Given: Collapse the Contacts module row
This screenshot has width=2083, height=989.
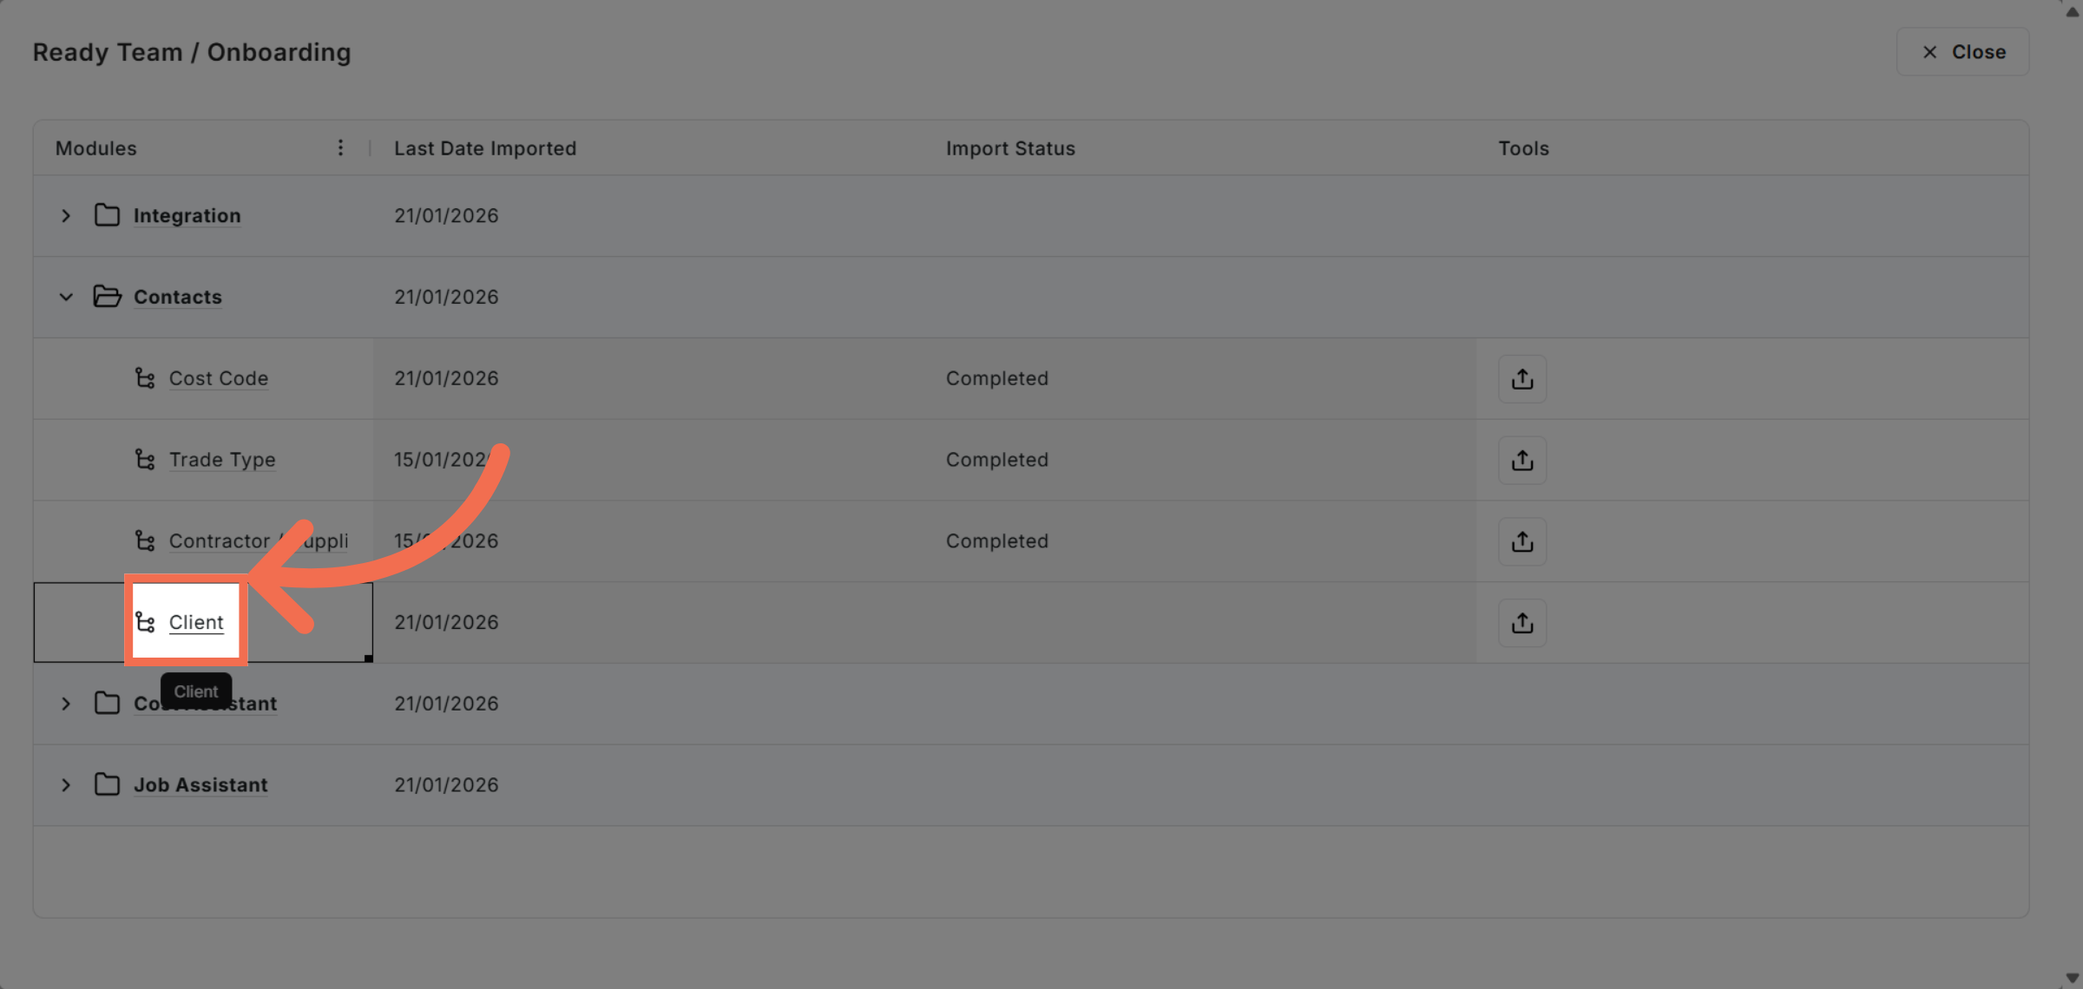Looking at the screenshot, I should [x=66, y=297].
